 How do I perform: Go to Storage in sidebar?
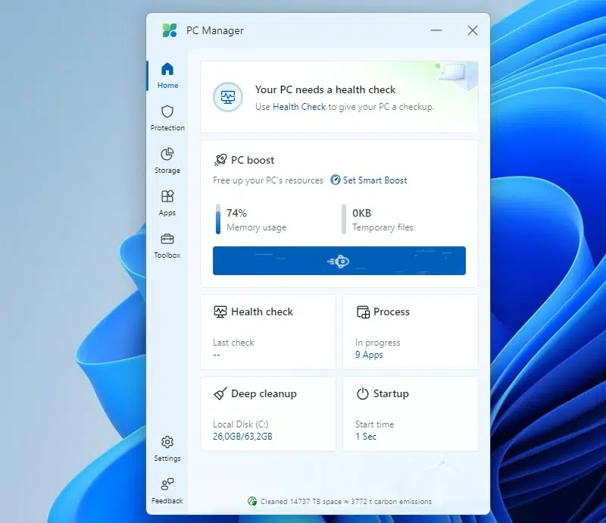[167, 160]
